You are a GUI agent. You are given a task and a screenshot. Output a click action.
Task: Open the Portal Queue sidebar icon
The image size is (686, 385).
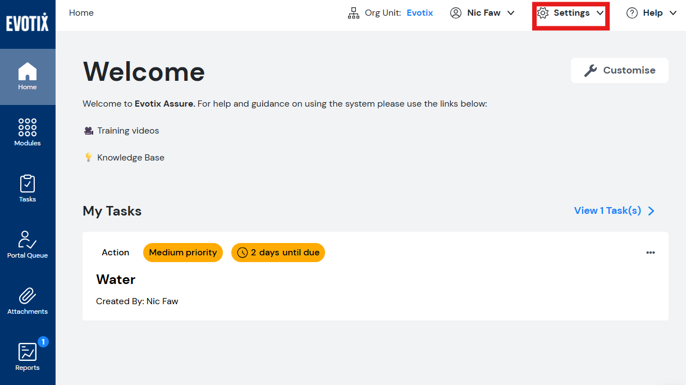[28, 240]
